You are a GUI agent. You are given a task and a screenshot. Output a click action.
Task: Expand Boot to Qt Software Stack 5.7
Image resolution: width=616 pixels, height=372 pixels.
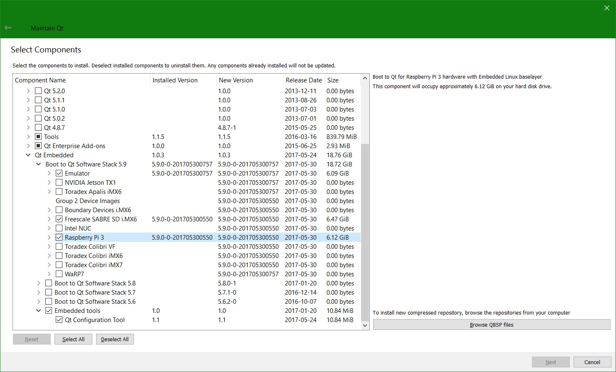pyautogui.click(x=38, y=292)
